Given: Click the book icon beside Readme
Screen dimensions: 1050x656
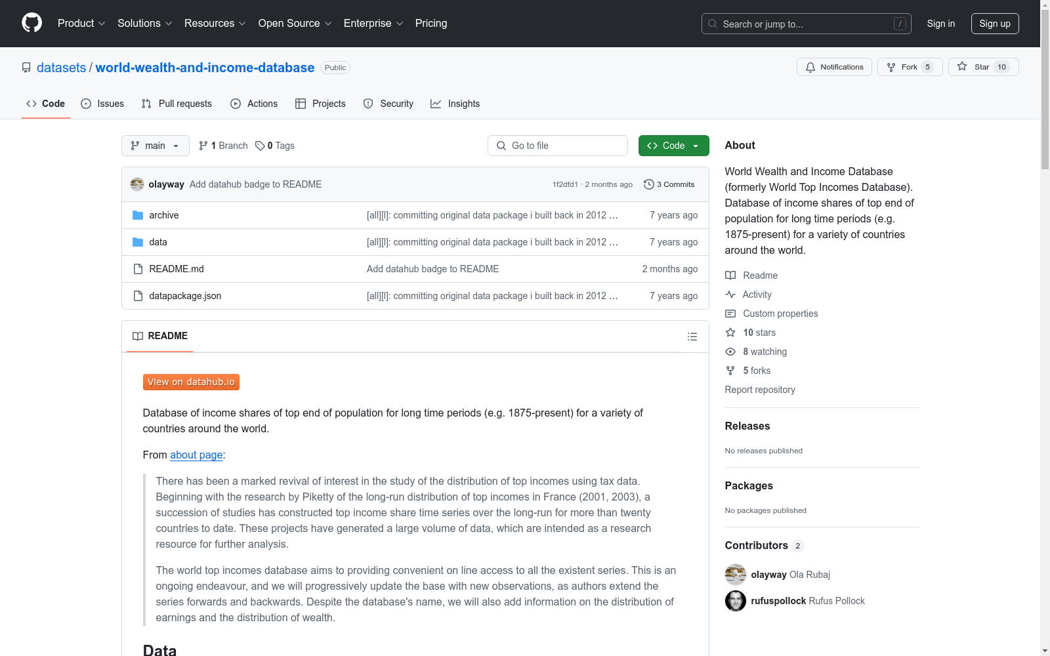Looking at the screenshot, I should pyautogui.click(x=730, y=276).
